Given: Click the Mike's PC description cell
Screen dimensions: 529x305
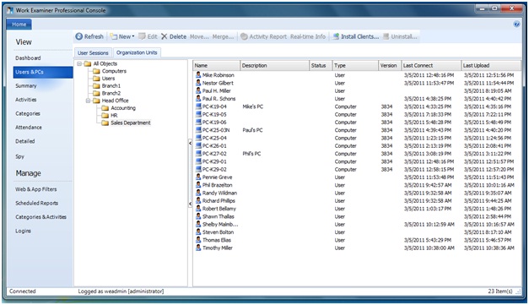Looking at the screenshot, I should [253, 106].
